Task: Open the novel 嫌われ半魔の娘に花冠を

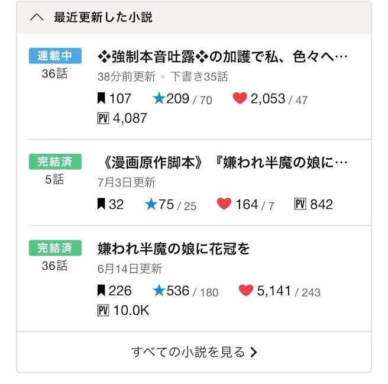Action: coord(173,249)
